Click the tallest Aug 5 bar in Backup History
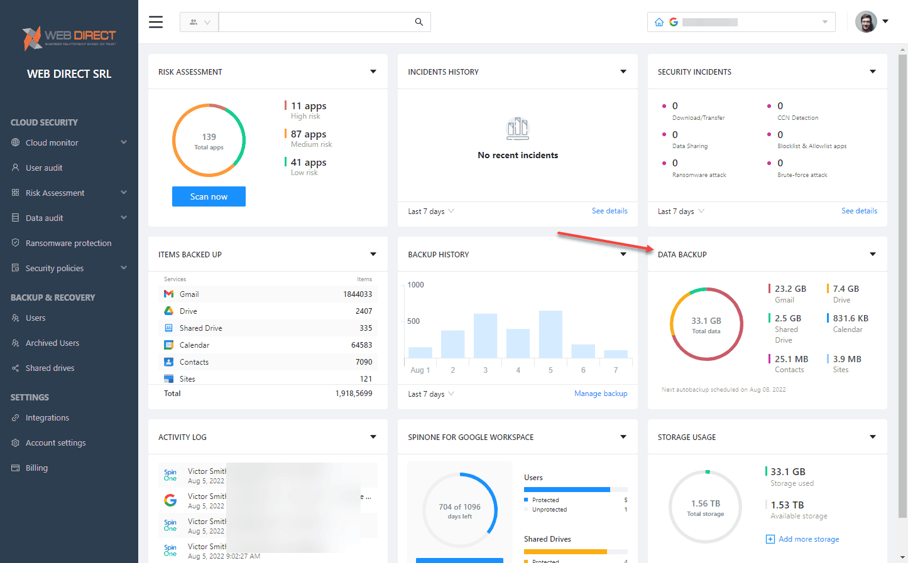The width and height of the screenshot is (908, 563). (x=550, y=335)
